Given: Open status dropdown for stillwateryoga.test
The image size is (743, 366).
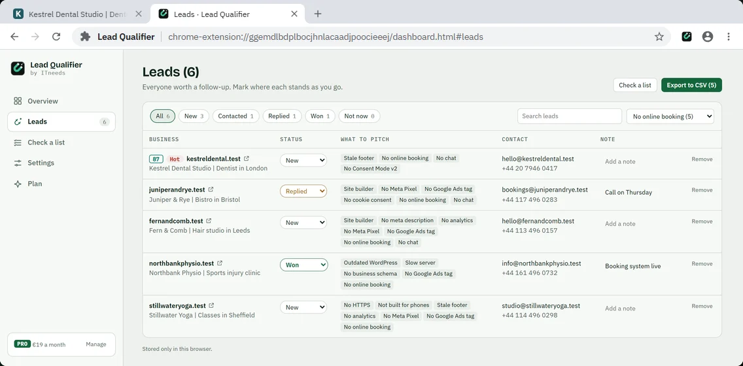Looking at the screenshot, I should tap(303, 307).
